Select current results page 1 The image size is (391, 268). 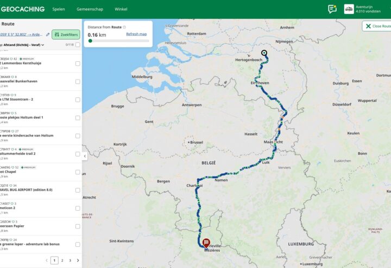54,260
